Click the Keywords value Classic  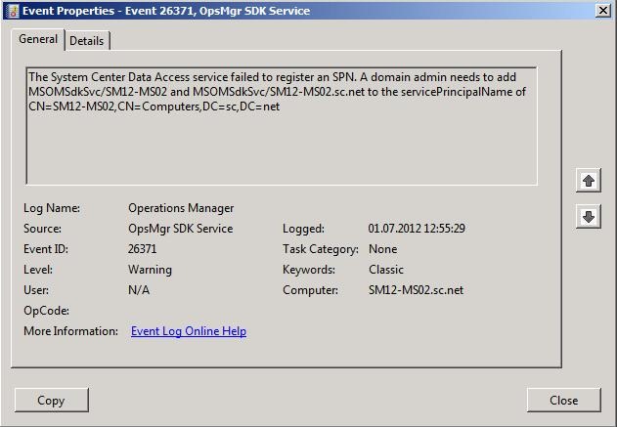[x=386, y=270]
